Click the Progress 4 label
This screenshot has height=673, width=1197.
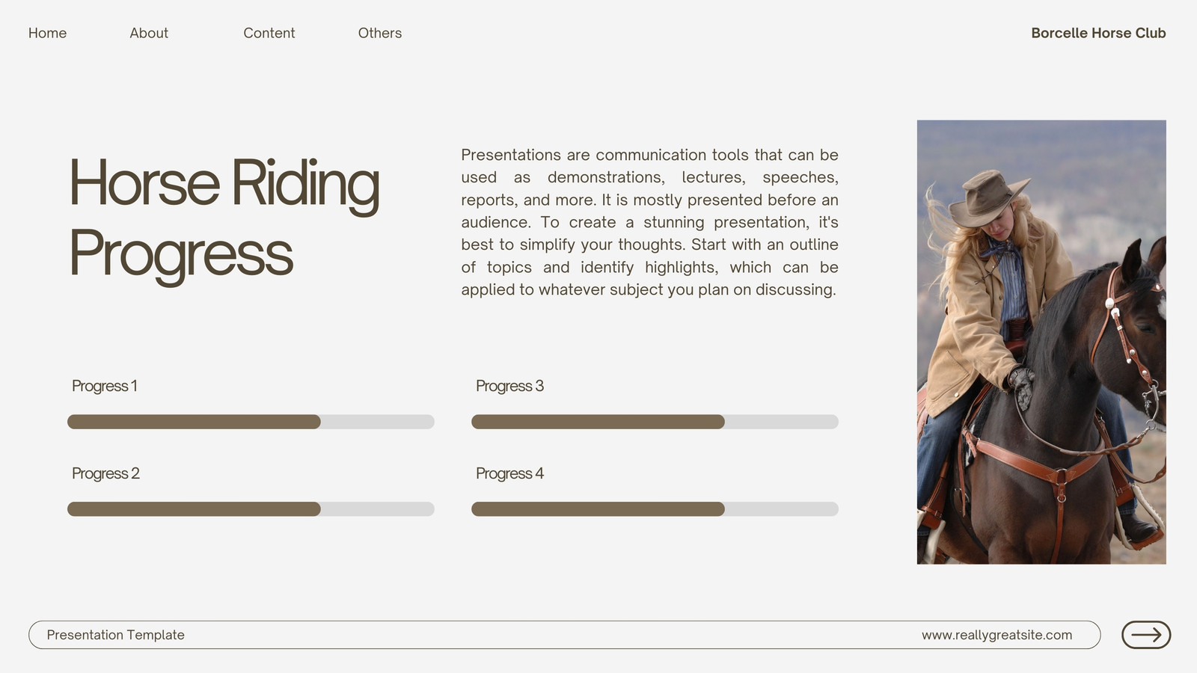(509, 473)
